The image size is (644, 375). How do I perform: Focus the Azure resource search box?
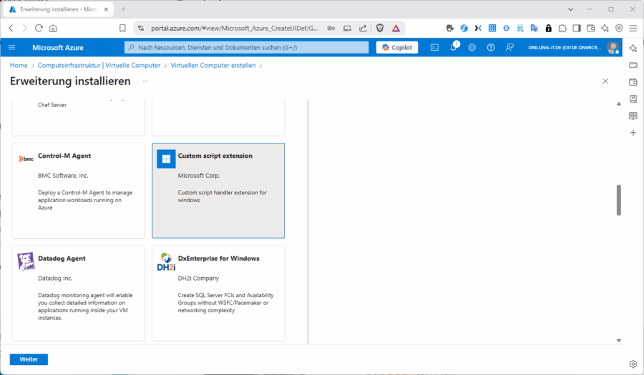pyautogui.click(x=246, y=48)
